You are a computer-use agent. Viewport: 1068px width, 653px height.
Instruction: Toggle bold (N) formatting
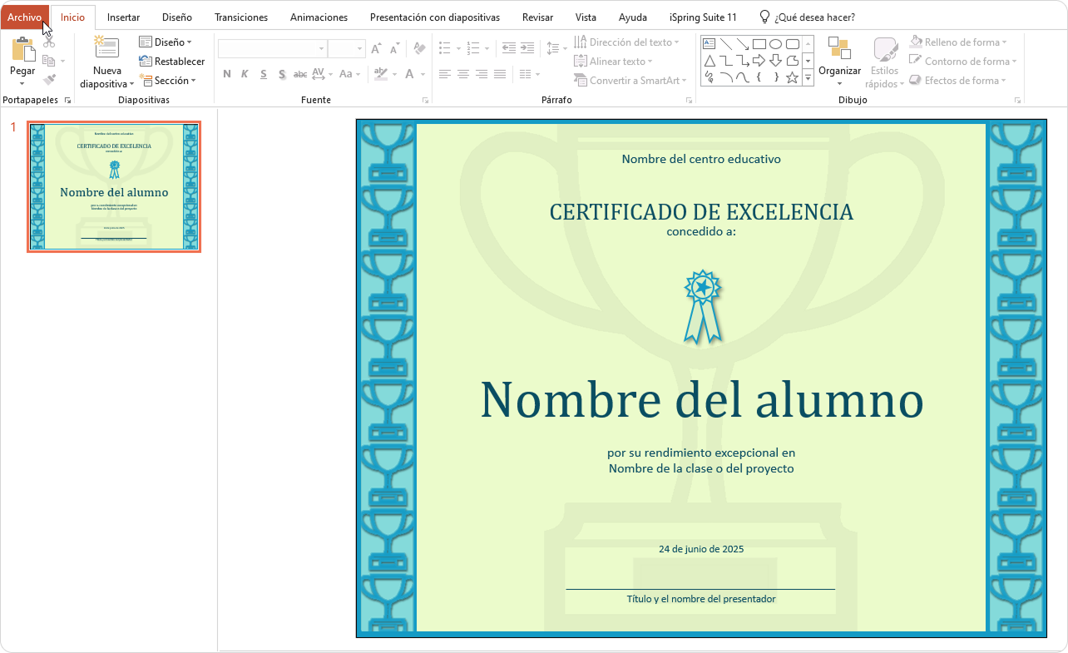coord(227,74)
